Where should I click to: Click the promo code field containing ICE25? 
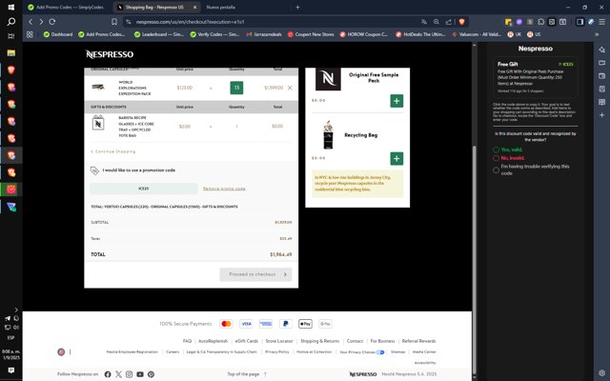tap(144, 189)
